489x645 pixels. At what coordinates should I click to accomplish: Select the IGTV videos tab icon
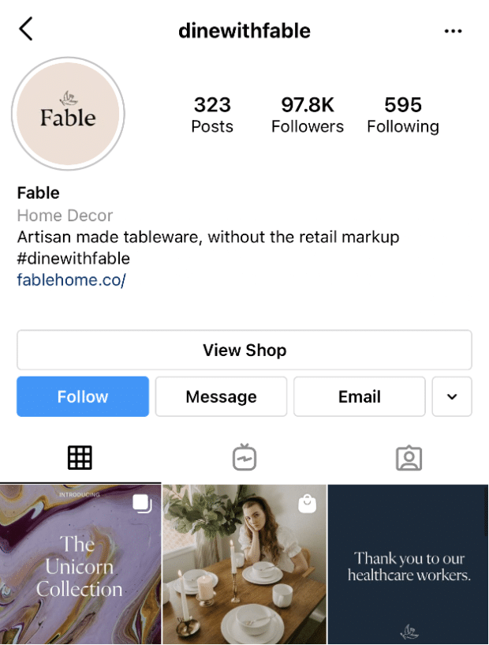pos(244,457)
